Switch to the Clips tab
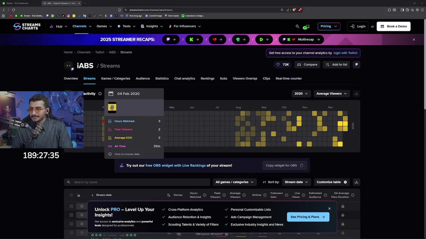426x239 pixels. (266, 78)
